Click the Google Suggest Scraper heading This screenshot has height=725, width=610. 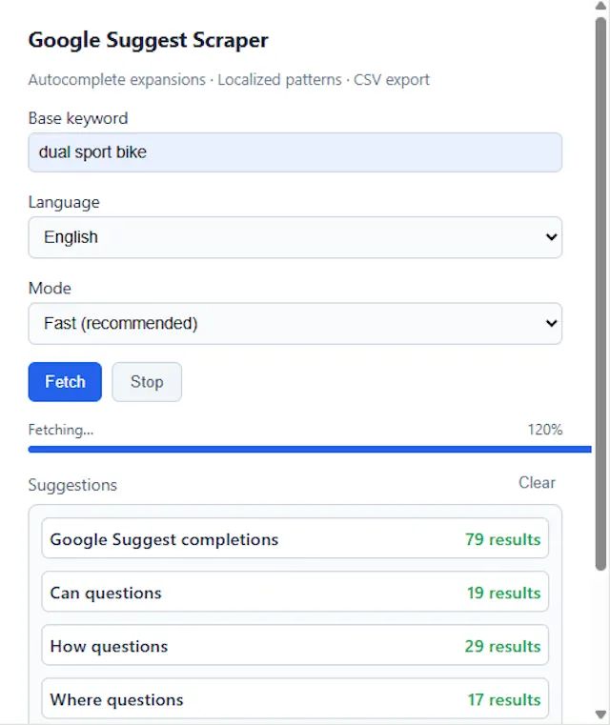[148, 40]
